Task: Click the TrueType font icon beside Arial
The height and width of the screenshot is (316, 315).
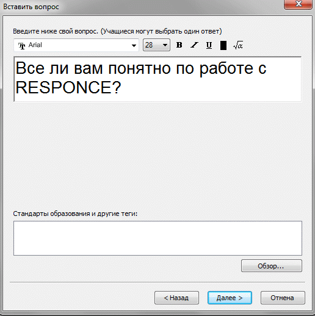Action: pos(21,46)
